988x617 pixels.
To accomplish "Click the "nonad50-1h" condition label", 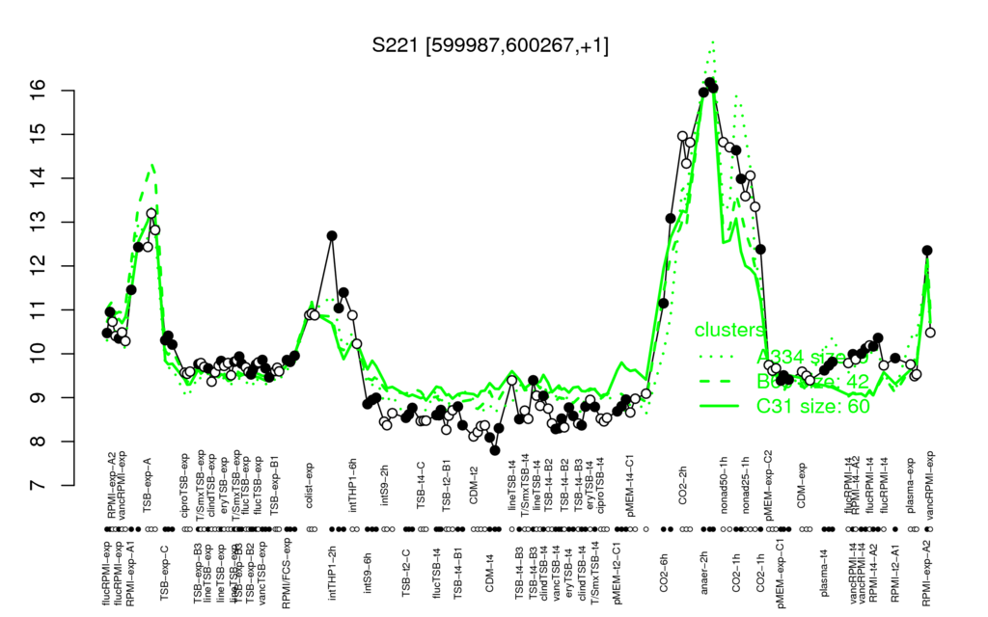I will 724,486.
